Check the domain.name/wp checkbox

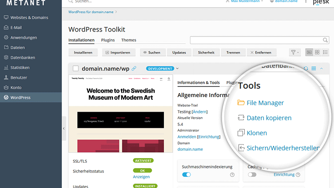[76, 68]
